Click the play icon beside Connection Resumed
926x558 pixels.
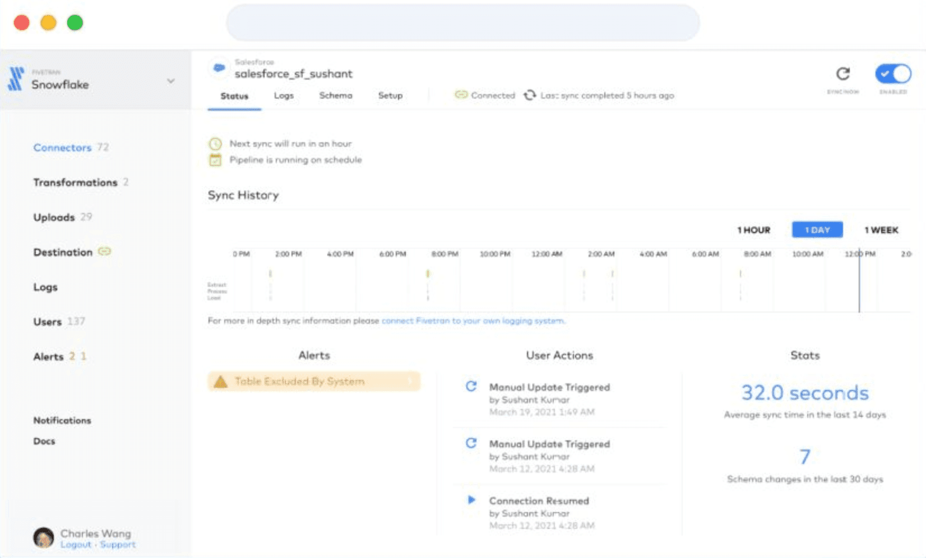click(471, 500)
